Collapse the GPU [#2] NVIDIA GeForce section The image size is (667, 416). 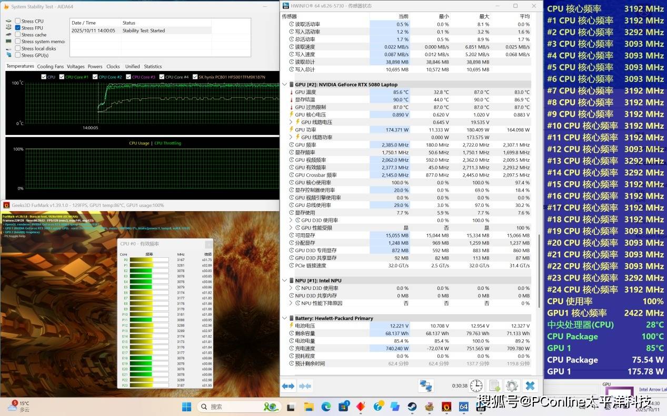pyautogui.click(x=285, y=85)
